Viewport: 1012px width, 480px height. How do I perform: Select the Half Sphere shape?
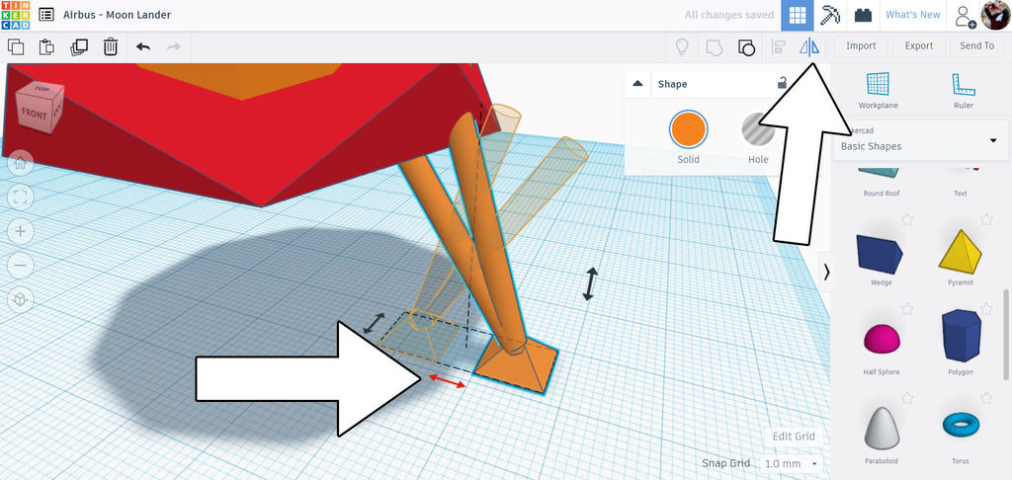point(882,339)
